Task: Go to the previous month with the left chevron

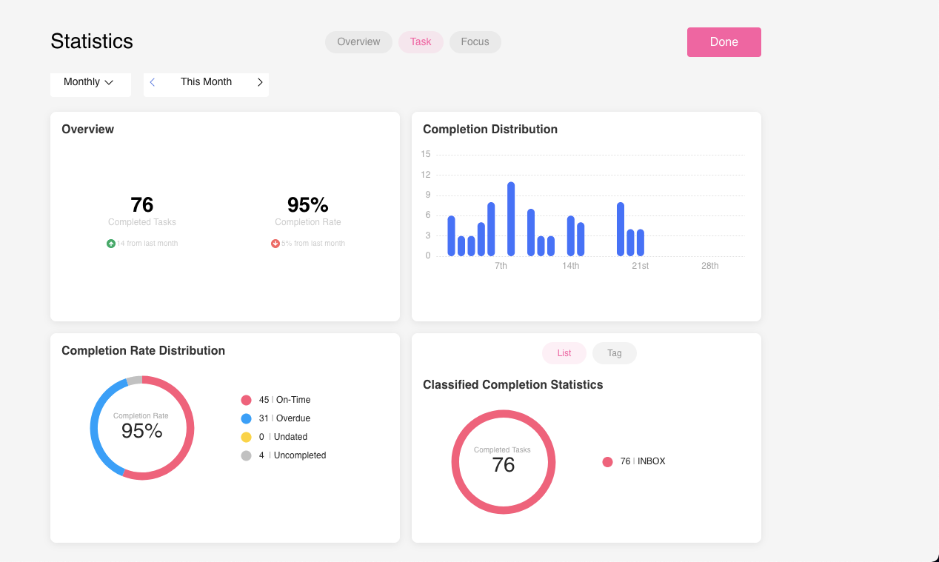Action: (153, 82)
